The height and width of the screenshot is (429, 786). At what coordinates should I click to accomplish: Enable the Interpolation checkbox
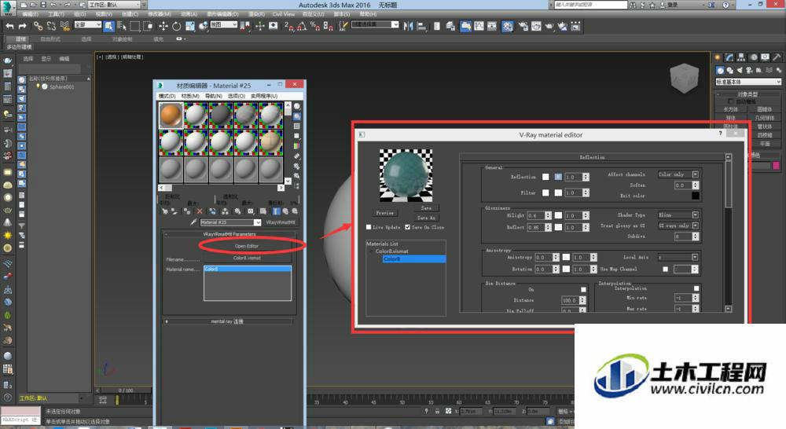click(696, 288)
